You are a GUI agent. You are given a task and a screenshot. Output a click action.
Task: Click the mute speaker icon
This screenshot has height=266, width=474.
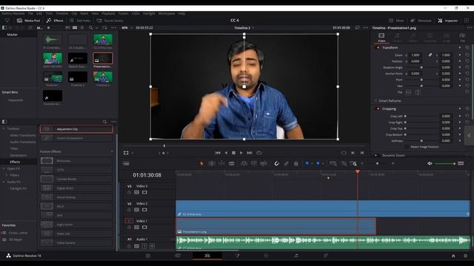pyautogui.click(x=430, y=163)
